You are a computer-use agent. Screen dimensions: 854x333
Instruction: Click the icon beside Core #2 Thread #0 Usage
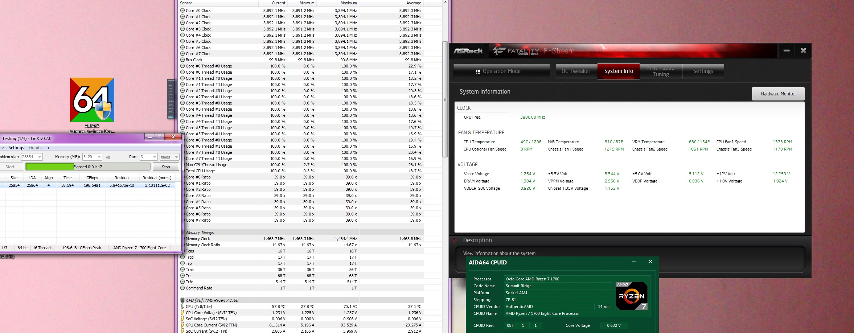click(x=182, y=91)
